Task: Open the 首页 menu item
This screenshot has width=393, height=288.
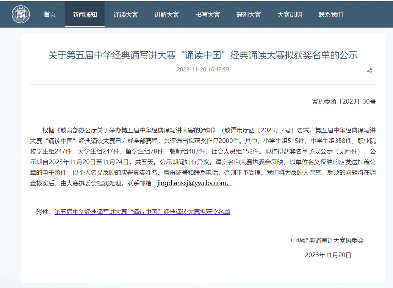Action: pos(50,14)
